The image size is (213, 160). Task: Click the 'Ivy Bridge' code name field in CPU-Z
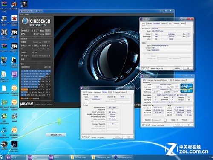(159, 87)
